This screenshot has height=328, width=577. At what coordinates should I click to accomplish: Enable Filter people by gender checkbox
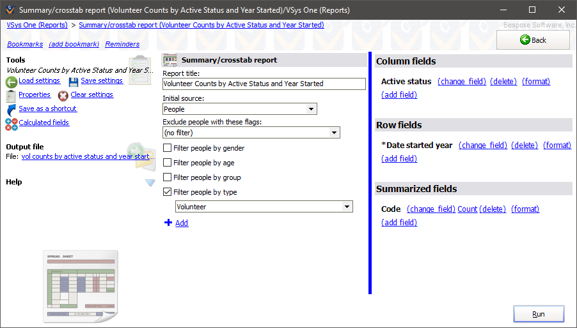[x=167, y=148]
